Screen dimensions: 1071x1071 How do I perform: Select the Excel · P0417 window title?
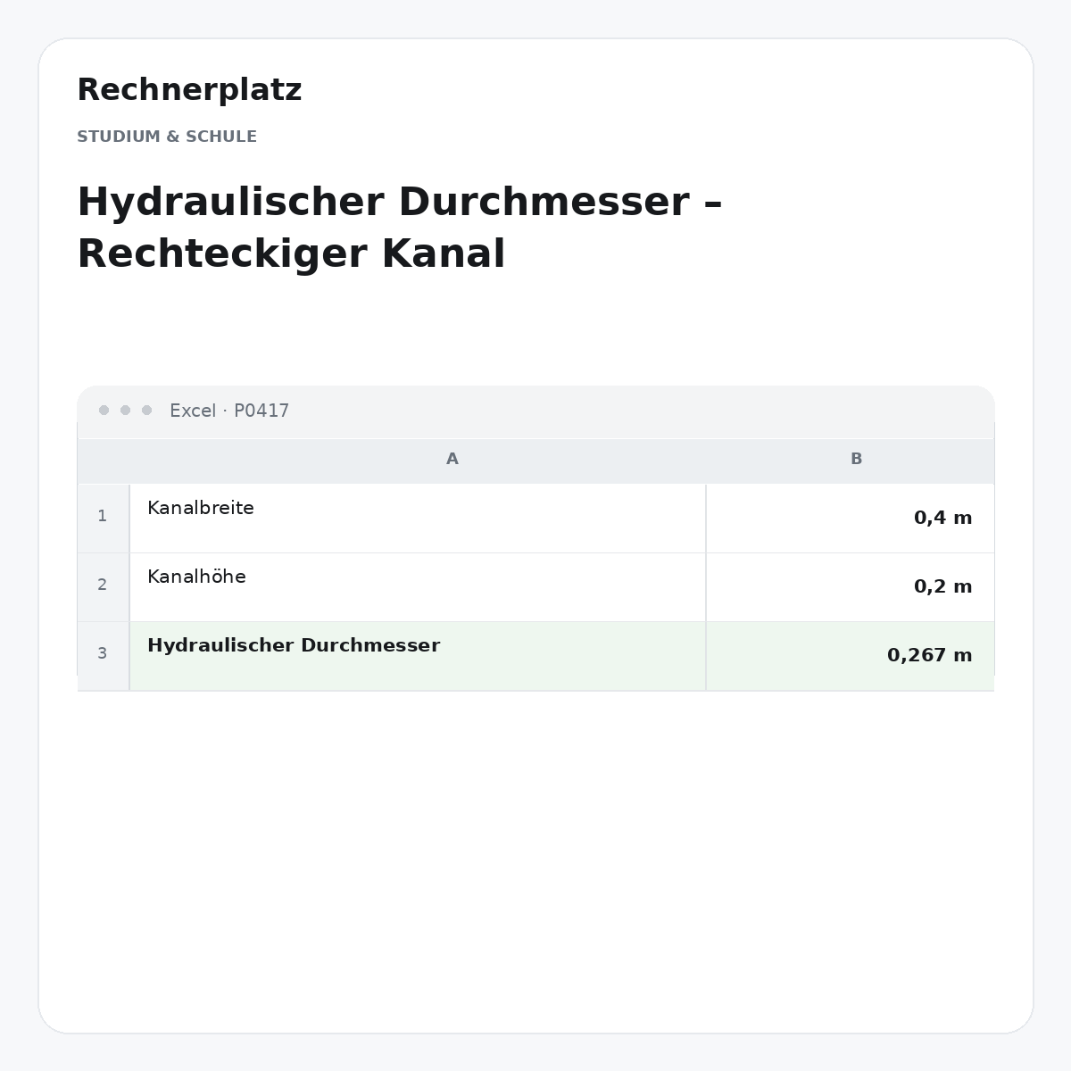(x=229, y=411)
